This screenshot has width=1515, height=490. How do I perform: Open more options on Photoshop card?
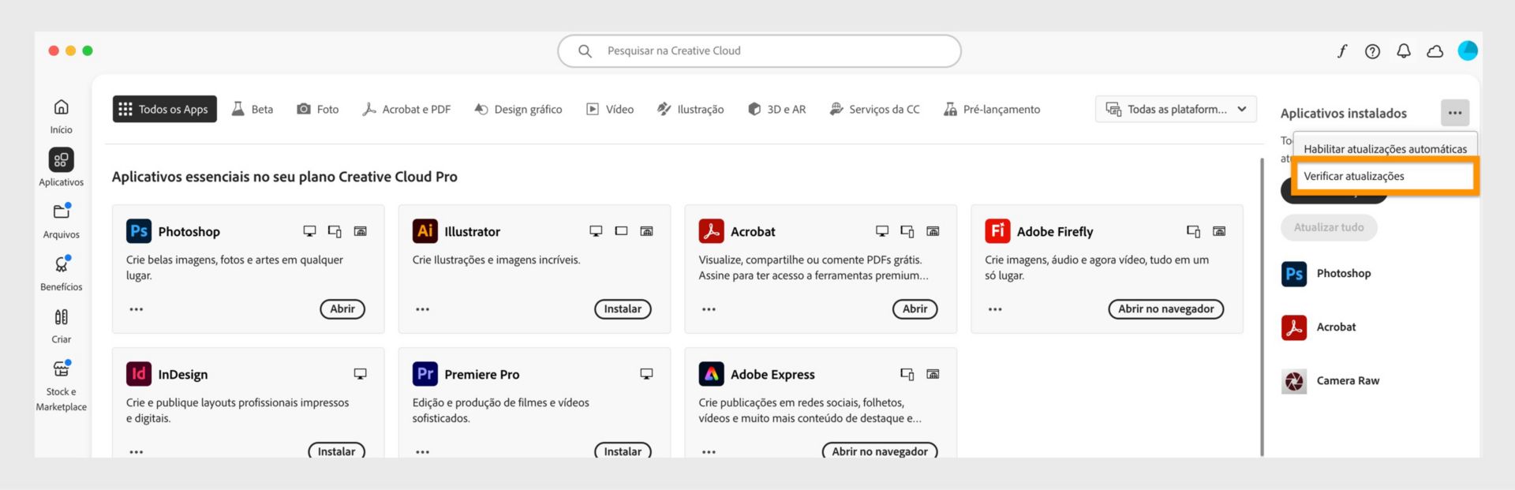point(137,309)
